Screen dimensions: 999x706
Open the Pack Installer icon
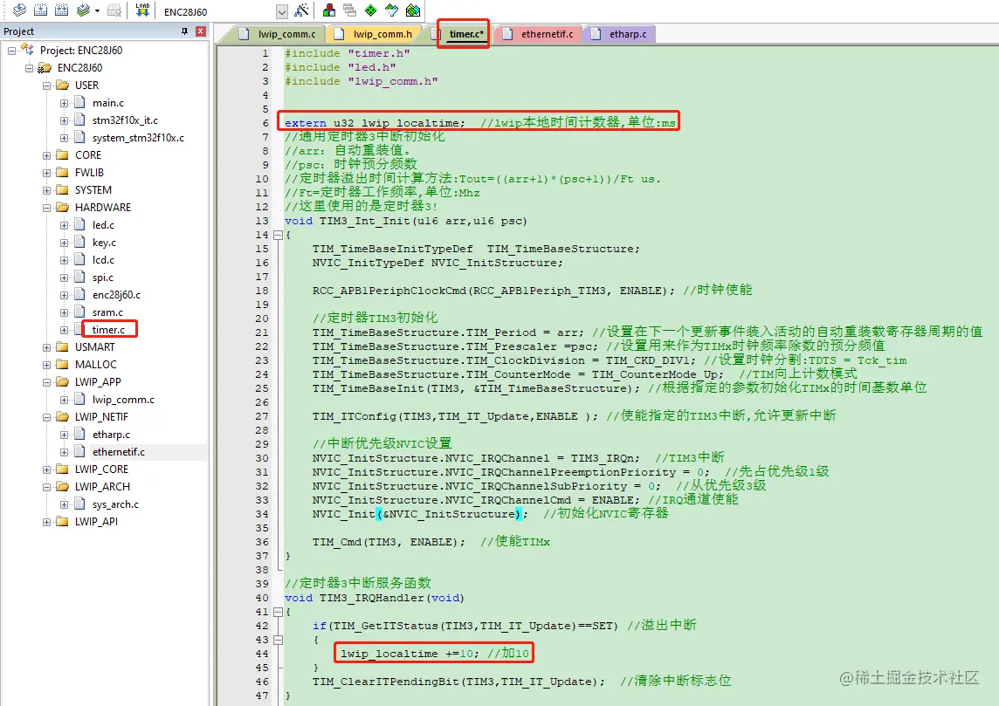point(414,10)
